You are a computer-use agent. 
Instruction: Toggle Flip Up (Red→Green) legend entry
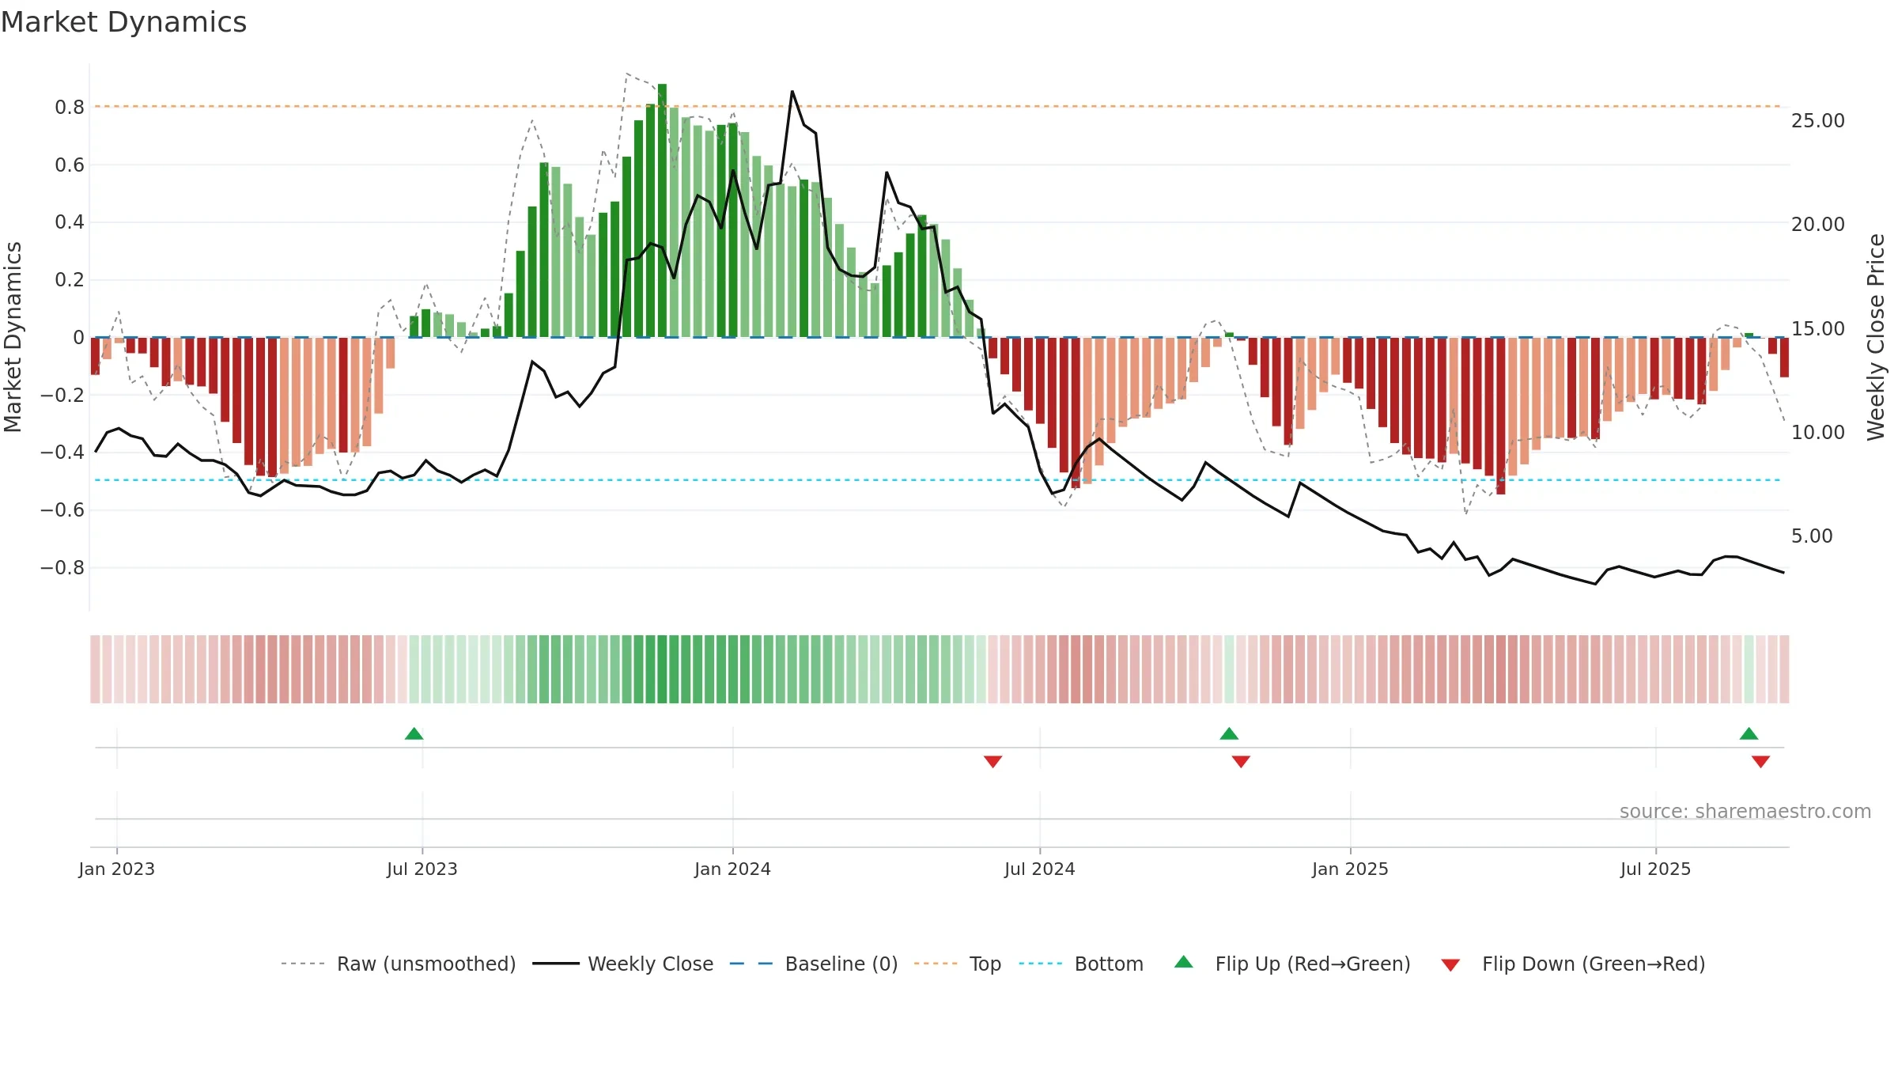(x=1292, y=964)
